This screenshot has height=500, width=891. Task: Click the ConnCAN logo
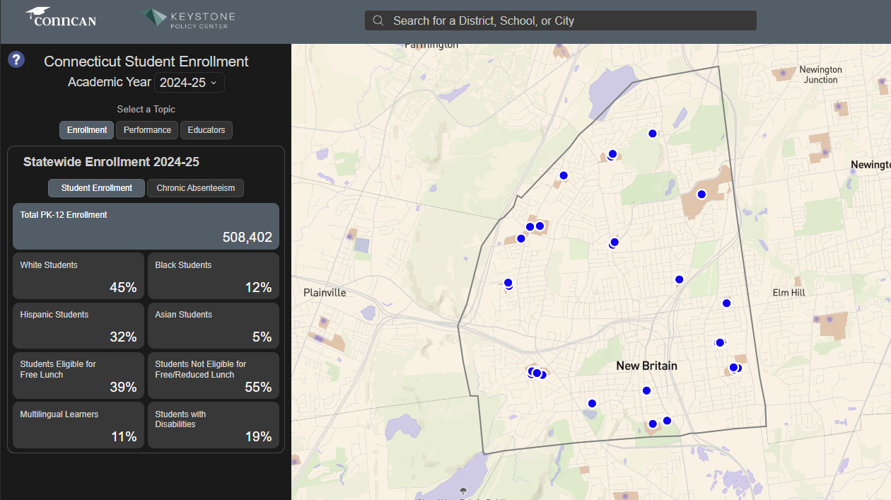tap(61, 17)
